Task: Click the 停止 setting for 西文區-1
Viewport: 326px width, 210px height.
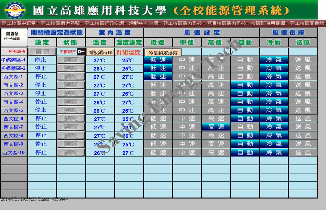Action: 41,76
